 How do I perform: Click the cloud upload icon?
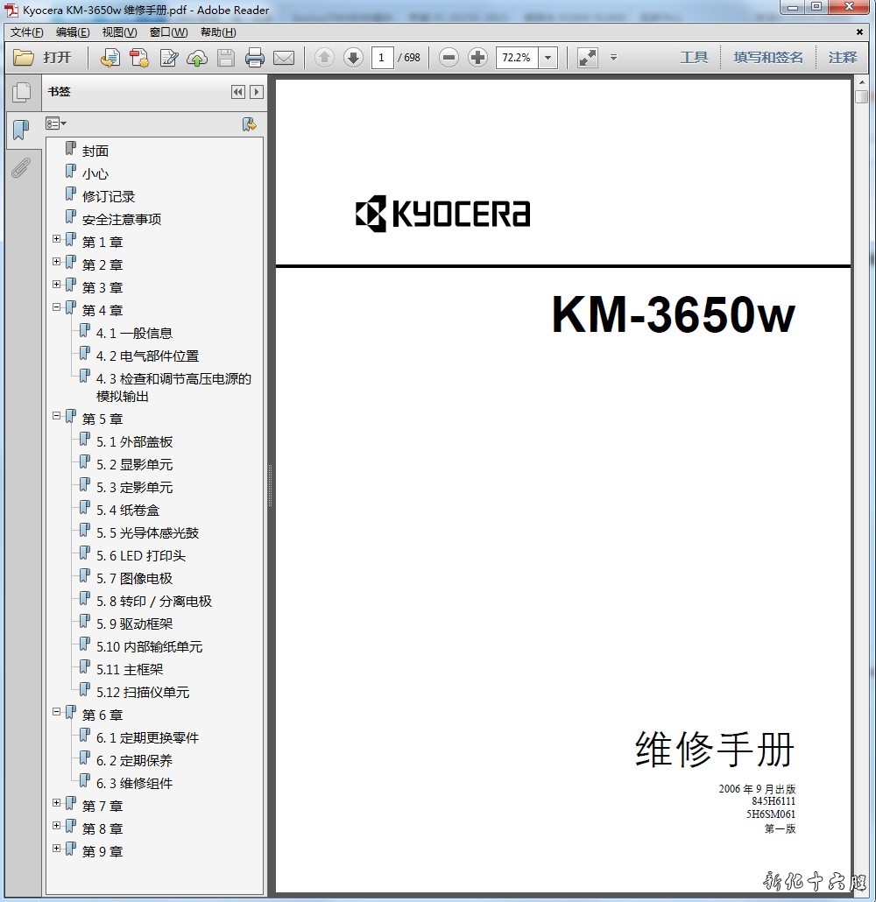[x=197, y=58]
